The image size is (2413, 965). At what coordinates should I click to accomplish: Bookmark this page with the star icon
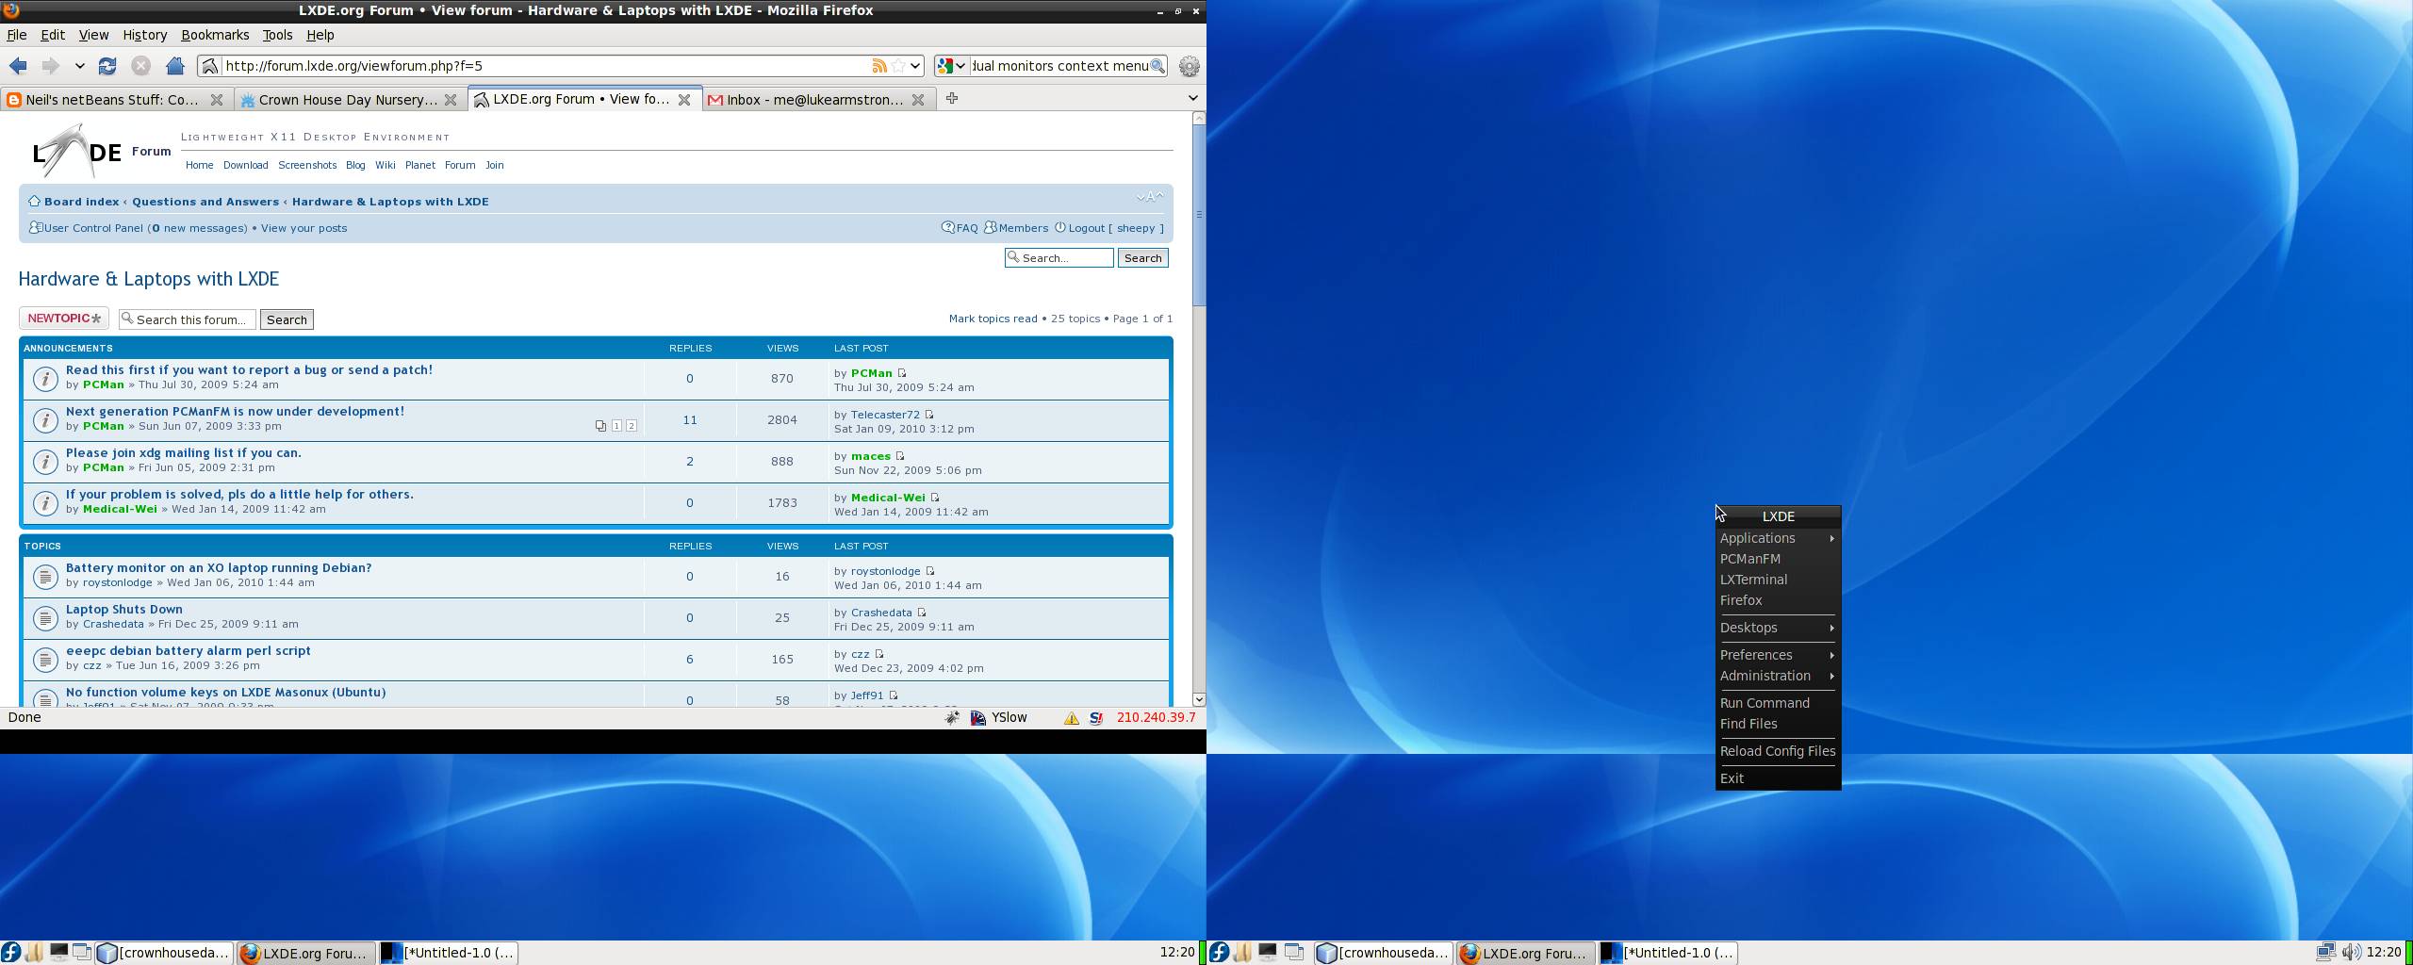[898, 66]
